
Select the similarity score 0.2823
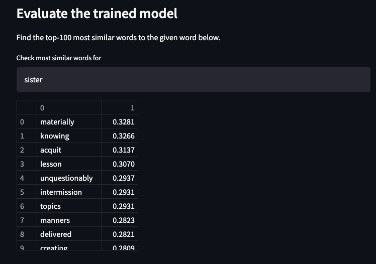(120, 220)
